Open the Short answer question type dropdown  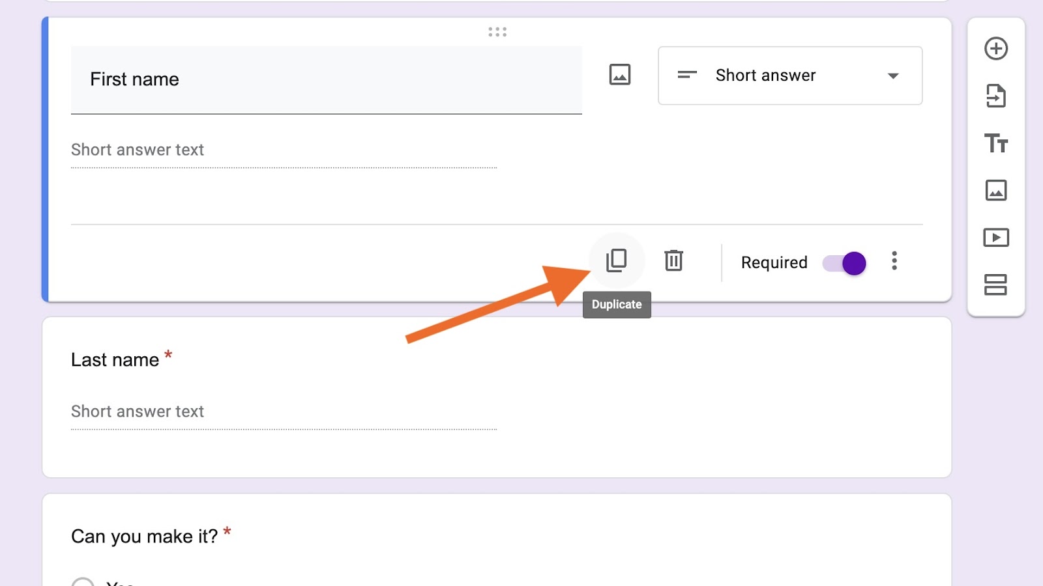790,76
